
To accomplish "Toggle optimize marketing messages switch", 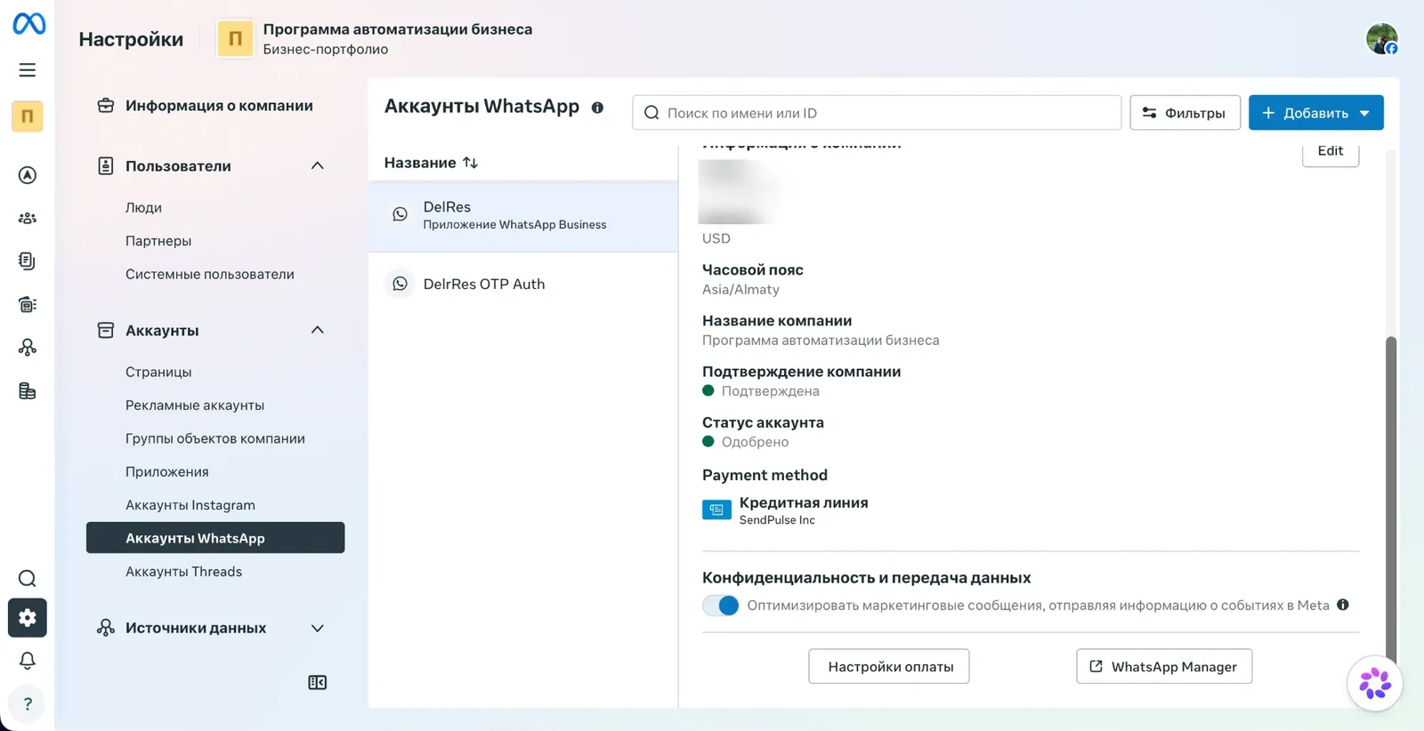I will pyautogui.click(x=721, y=606).
